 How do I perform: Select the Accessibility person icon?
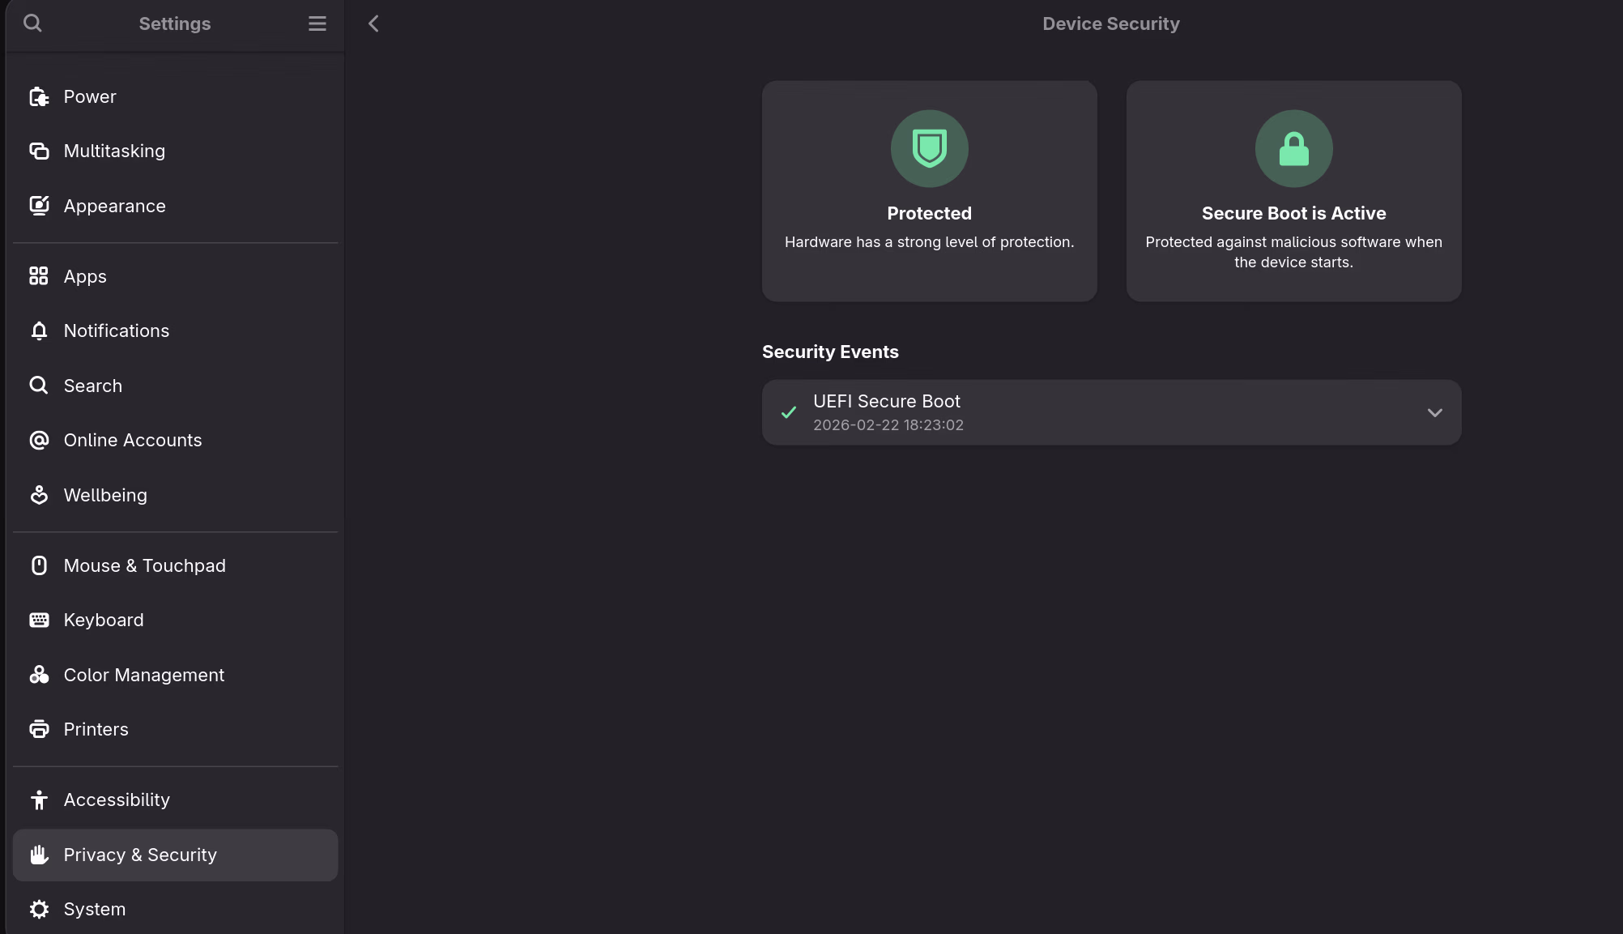(39, 800)
